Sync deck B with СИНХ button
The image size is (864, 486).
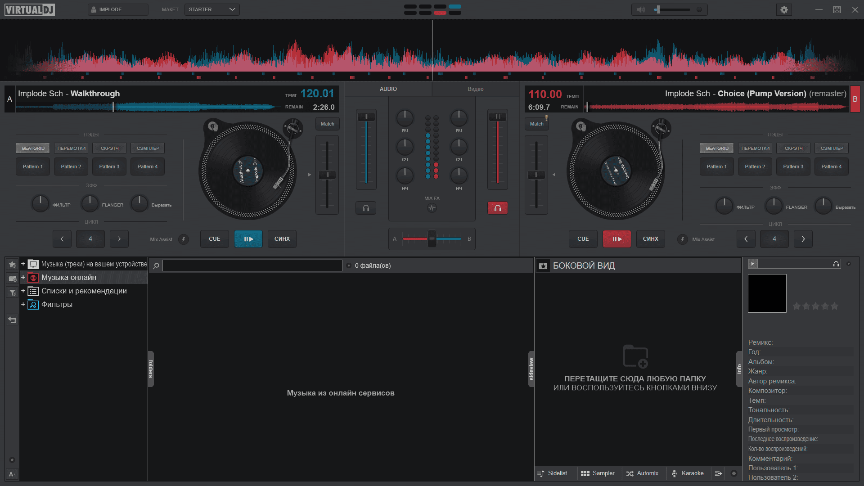pyautogui.click(x=651, y=239)
